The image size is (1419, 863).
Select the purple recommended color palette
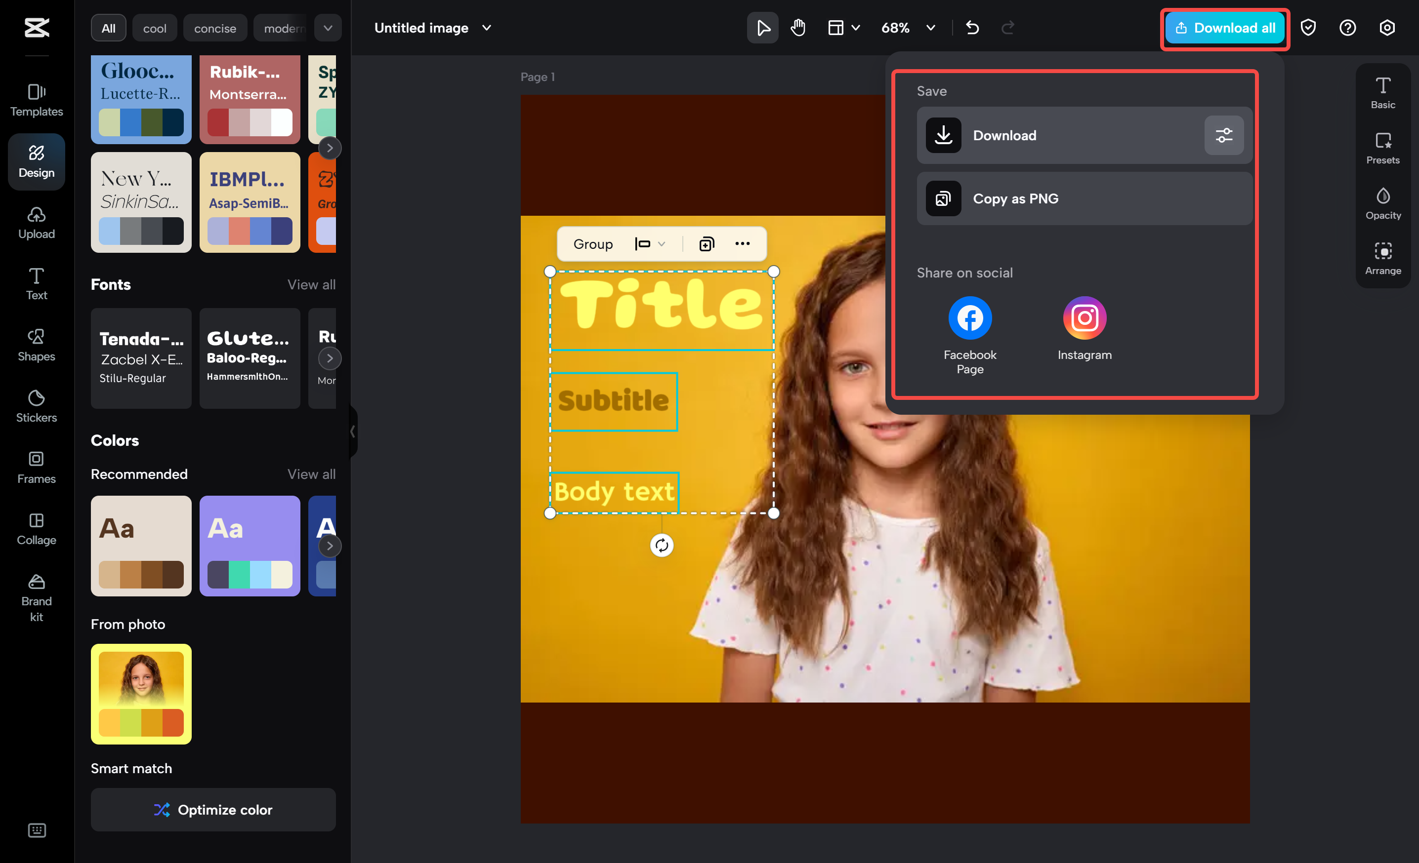[250, 546]
